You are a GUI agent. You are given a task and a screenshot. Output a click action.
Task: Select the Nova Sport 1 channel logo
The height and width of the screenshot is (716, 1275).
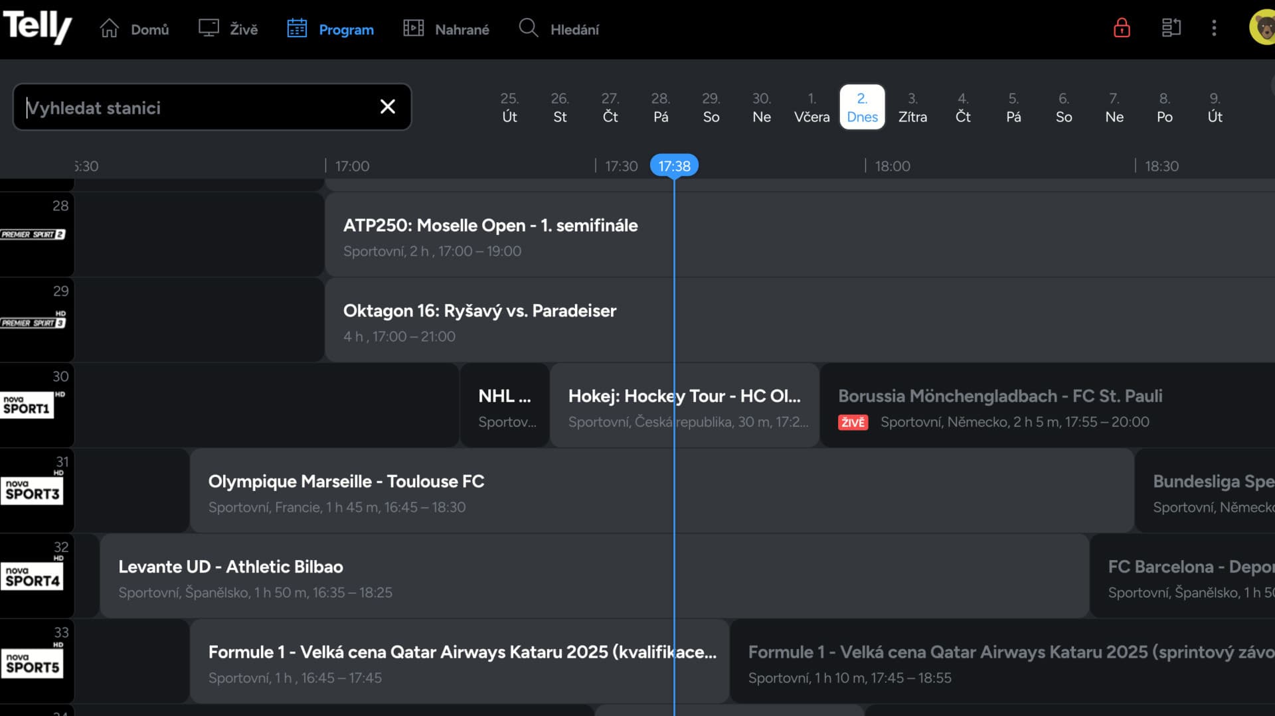pyautogui.click(x=28, y=405)
